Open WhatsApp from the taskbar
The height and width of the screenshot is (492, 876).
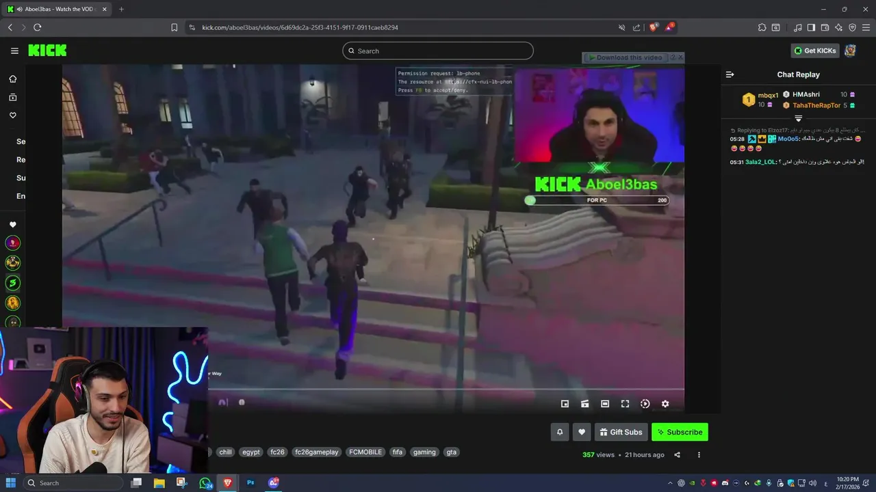(x=205, y=482)
